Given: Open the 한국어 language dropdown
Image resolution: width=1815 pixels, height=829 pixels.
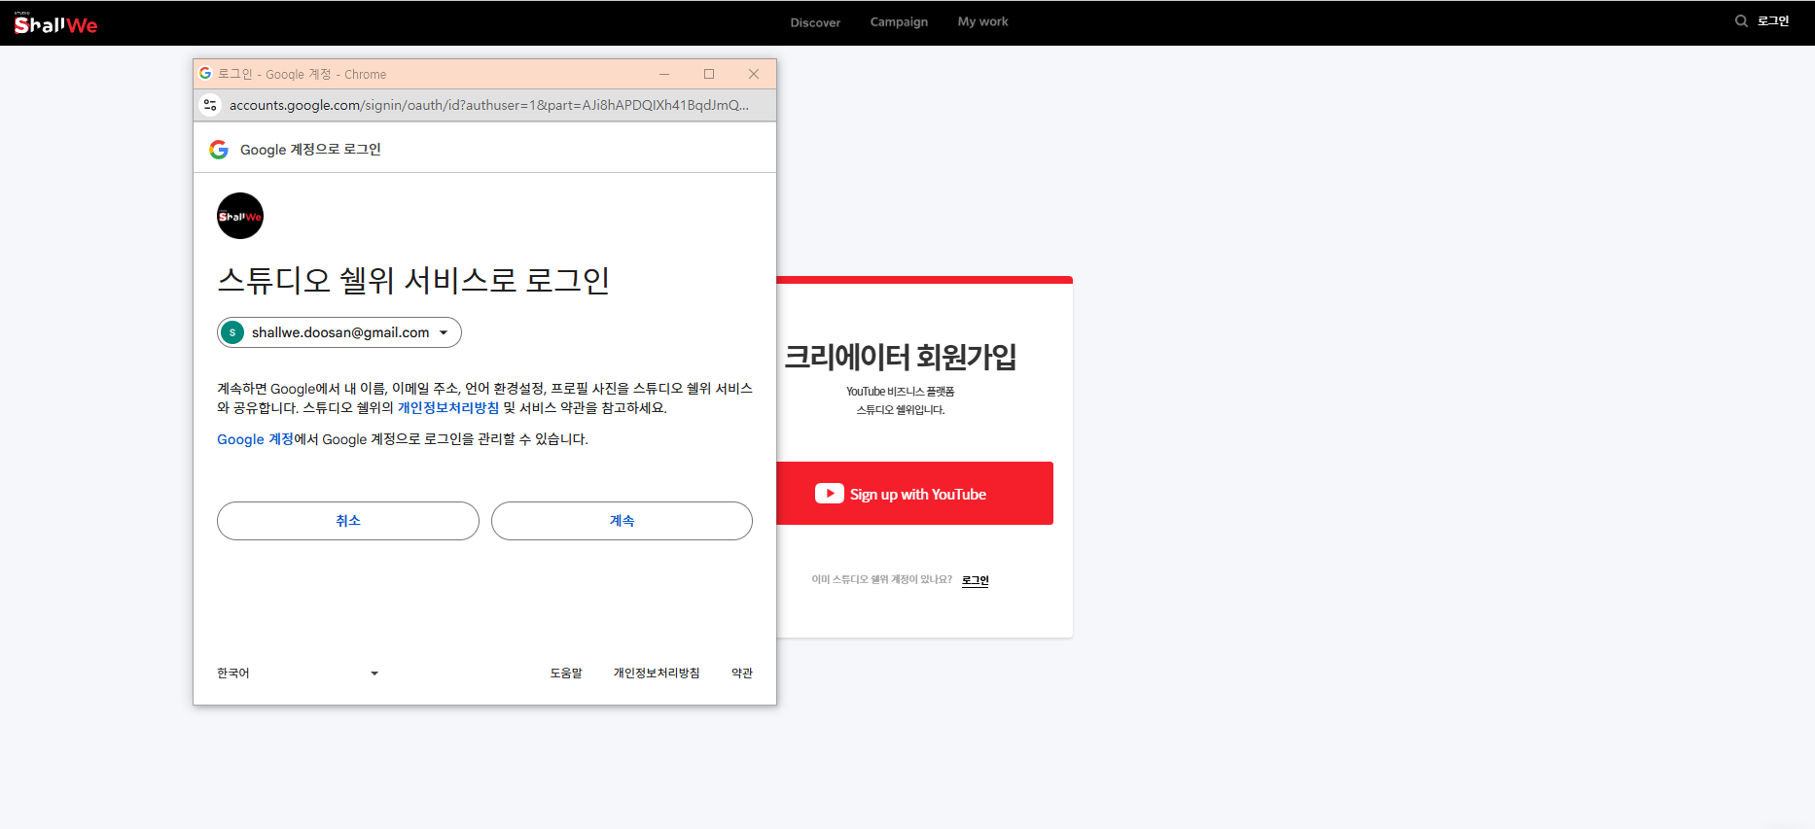Looking at the screenshot, I should 298,674.
